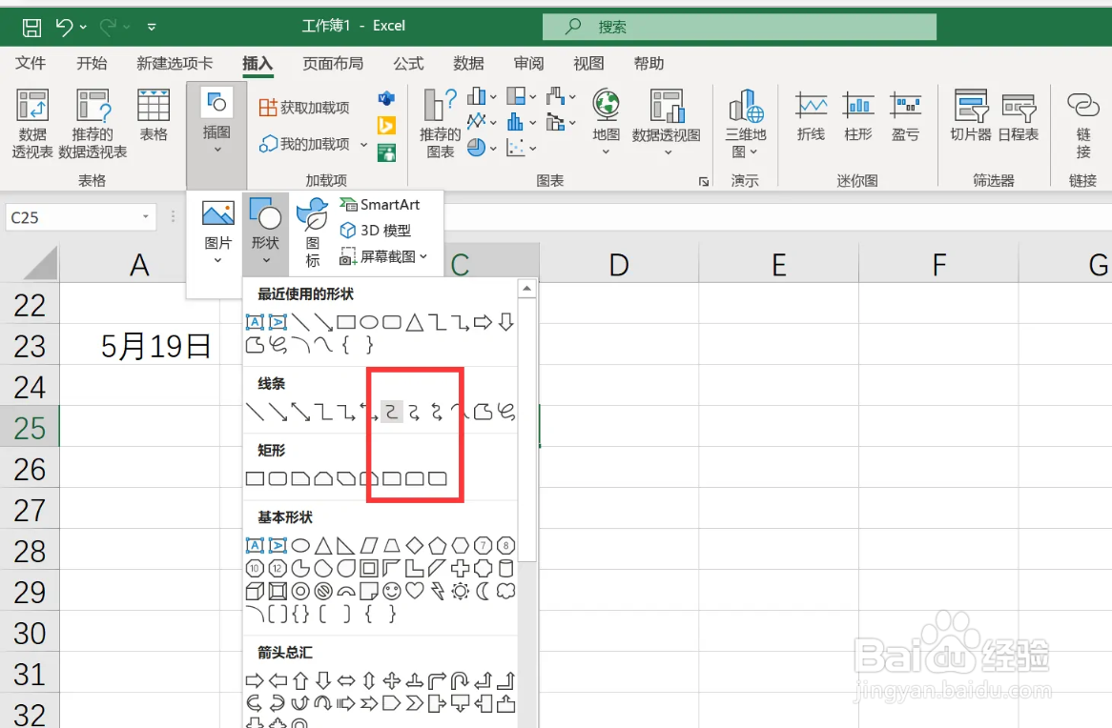The width and height of the screenshot is (1112, 728).
Task: Pick the sun shape
Action: [461, 591]
